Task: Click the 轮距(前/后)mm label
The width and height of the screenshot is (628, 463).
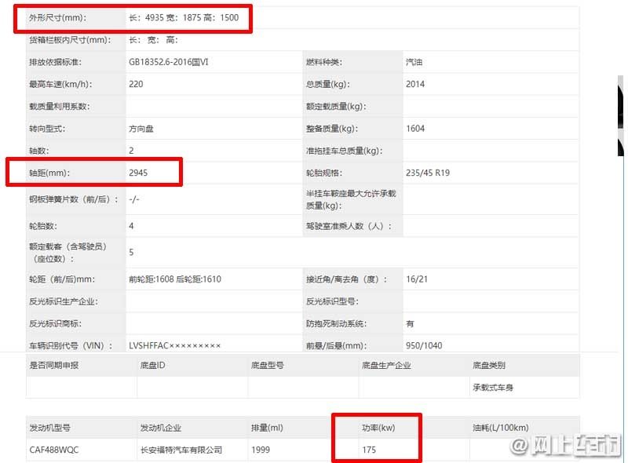Action: click(x=62, y=279)
